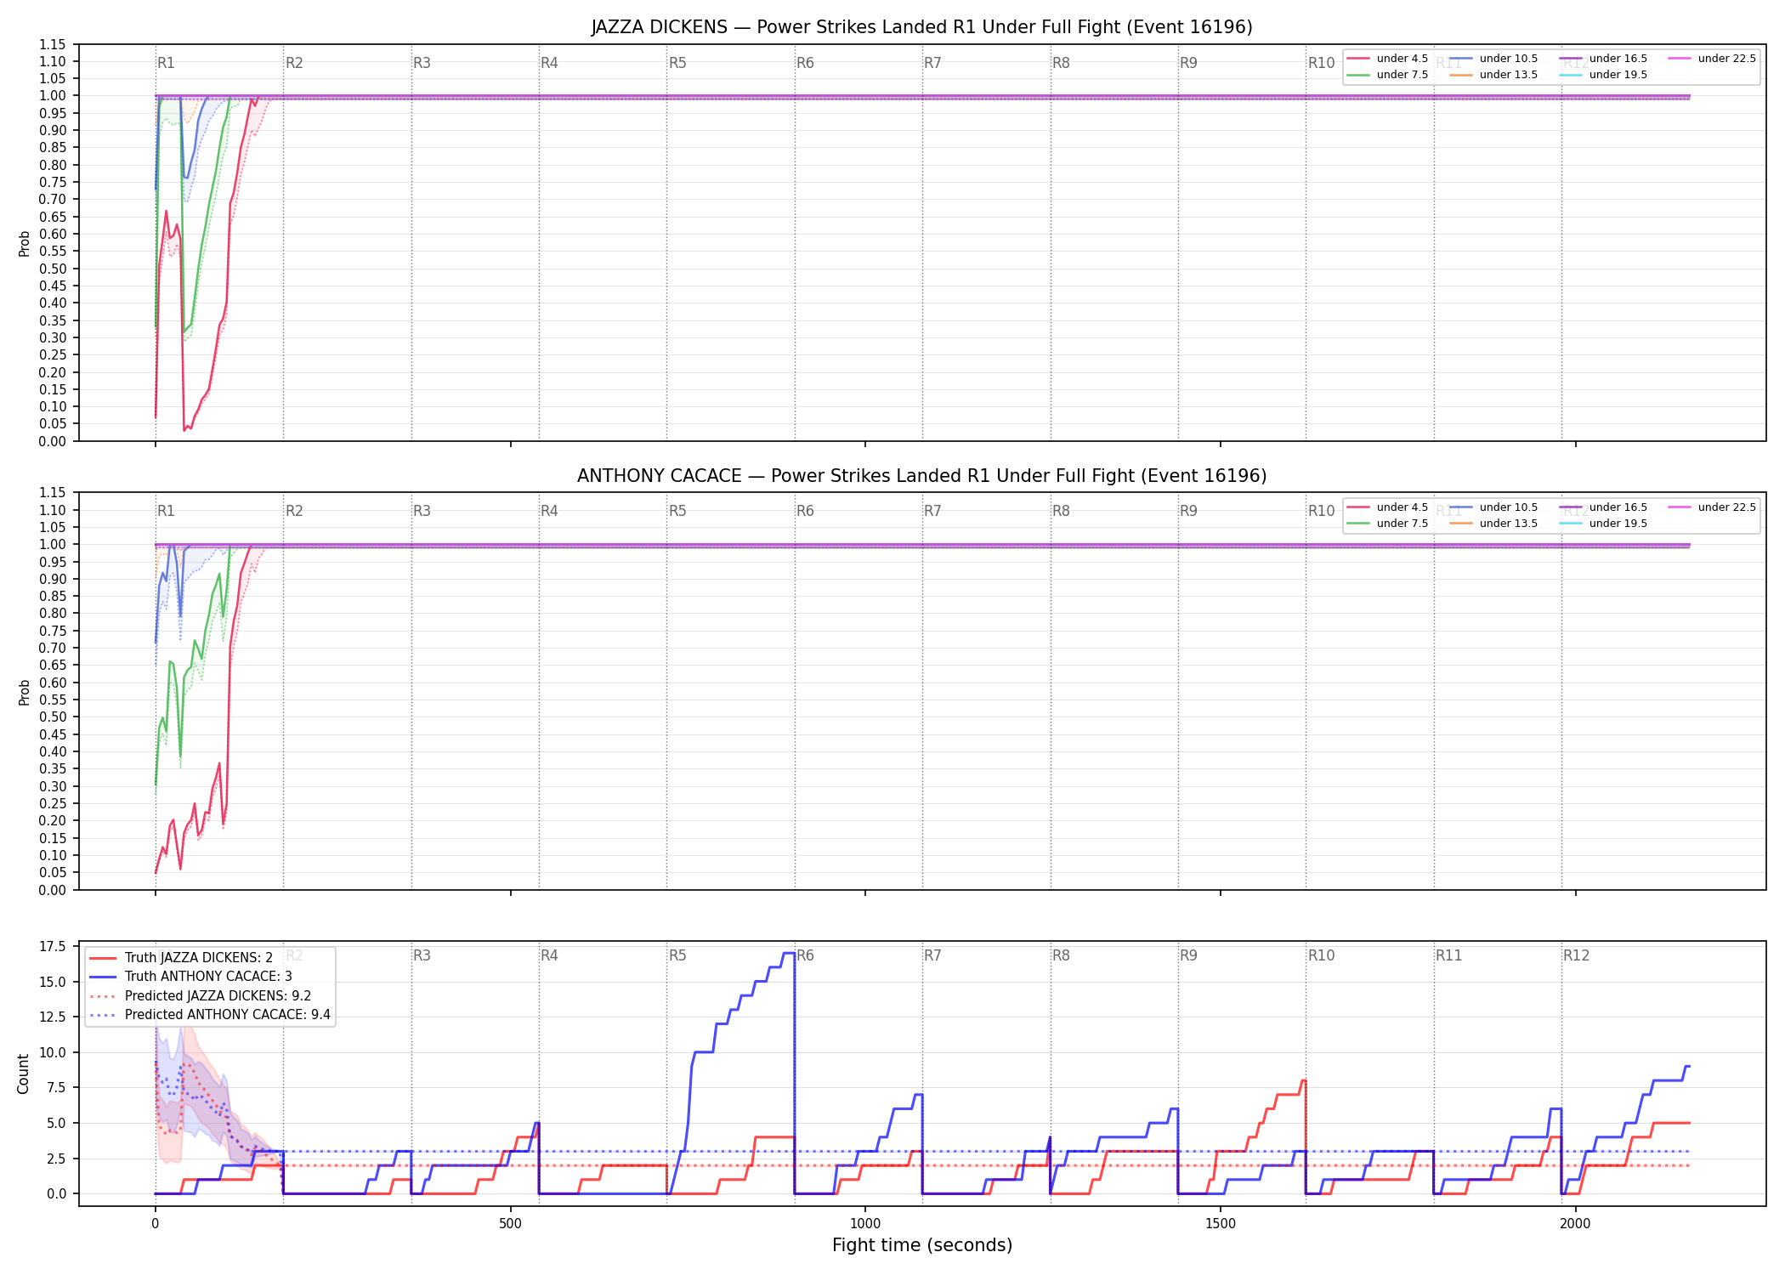Click the 'under 4.5' legend entry in top chart

[x=1387, y=59]
